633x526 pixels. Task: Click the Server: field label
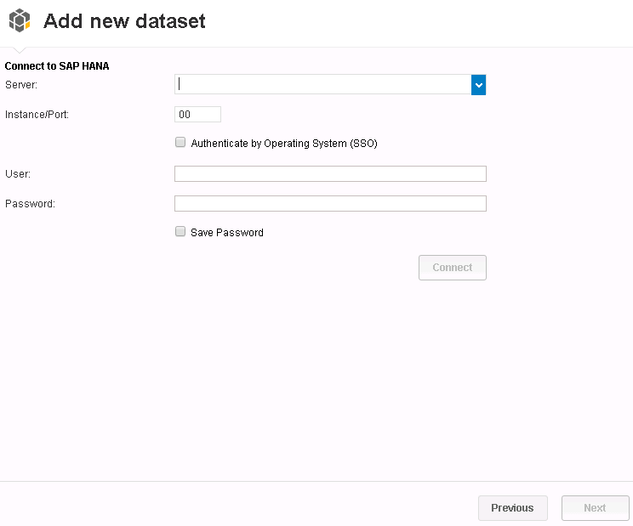21,85
